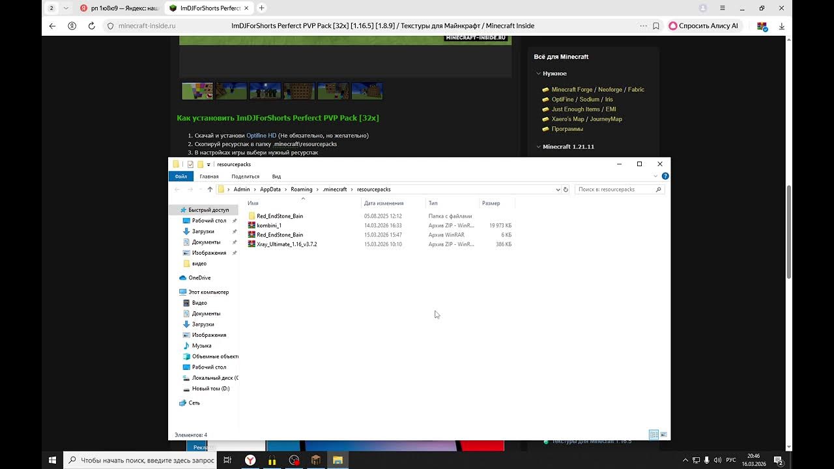
Task: Open the Файл ribbon tab
Action: [180, 177]
